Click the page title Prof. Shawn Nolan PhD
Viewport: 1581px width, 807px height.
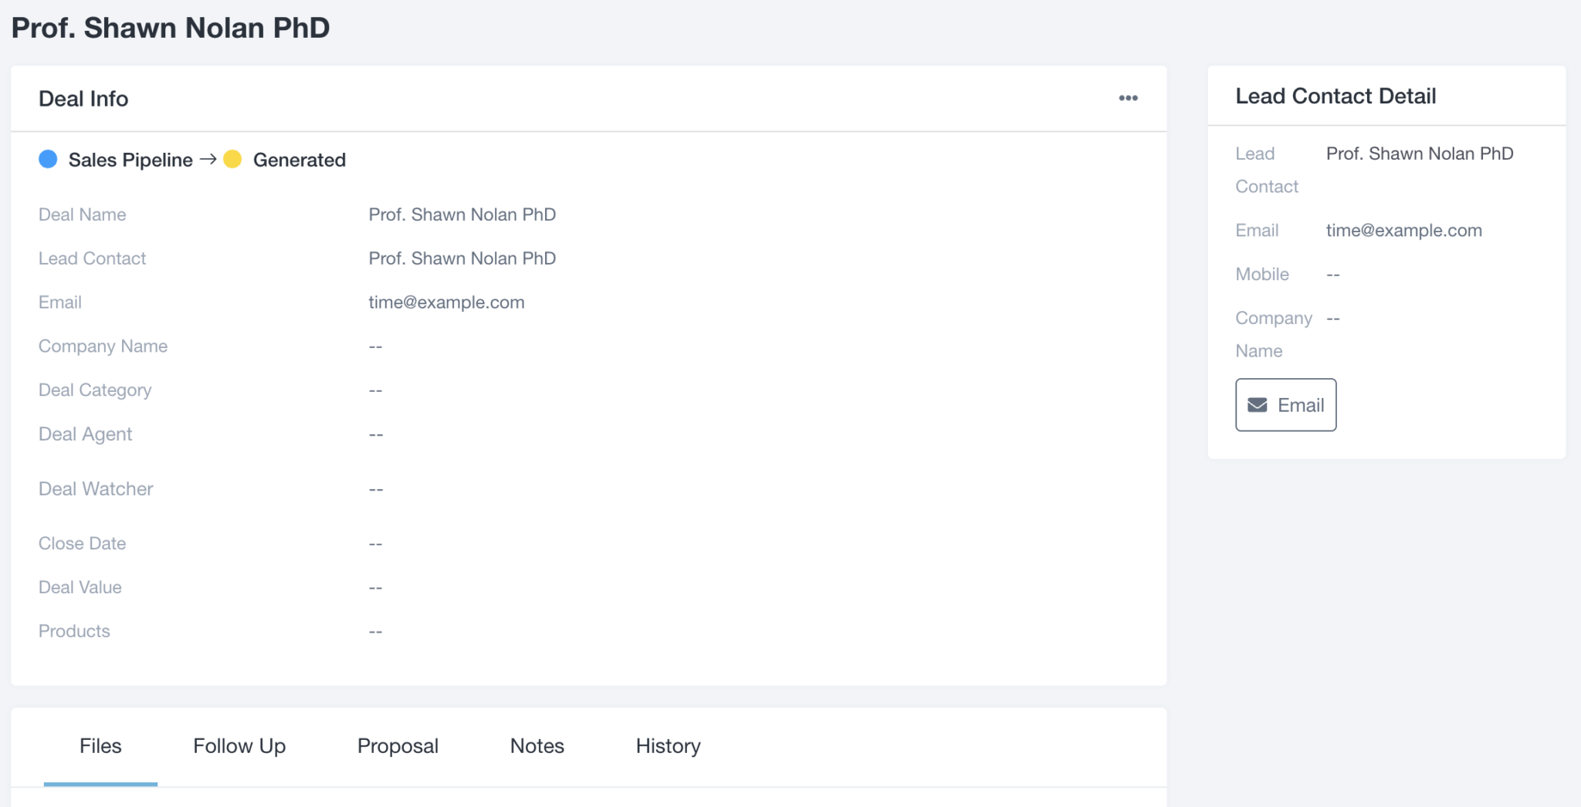coord(171,28)
